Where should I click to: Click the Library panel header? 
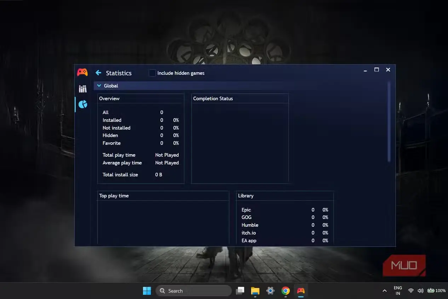(x=285, y=196)
